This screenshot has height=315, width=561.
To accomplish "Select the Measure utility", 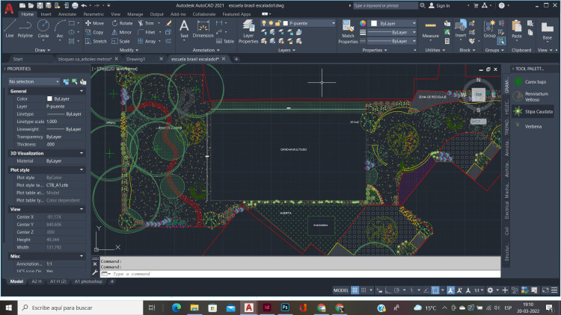I will (430, 29).
